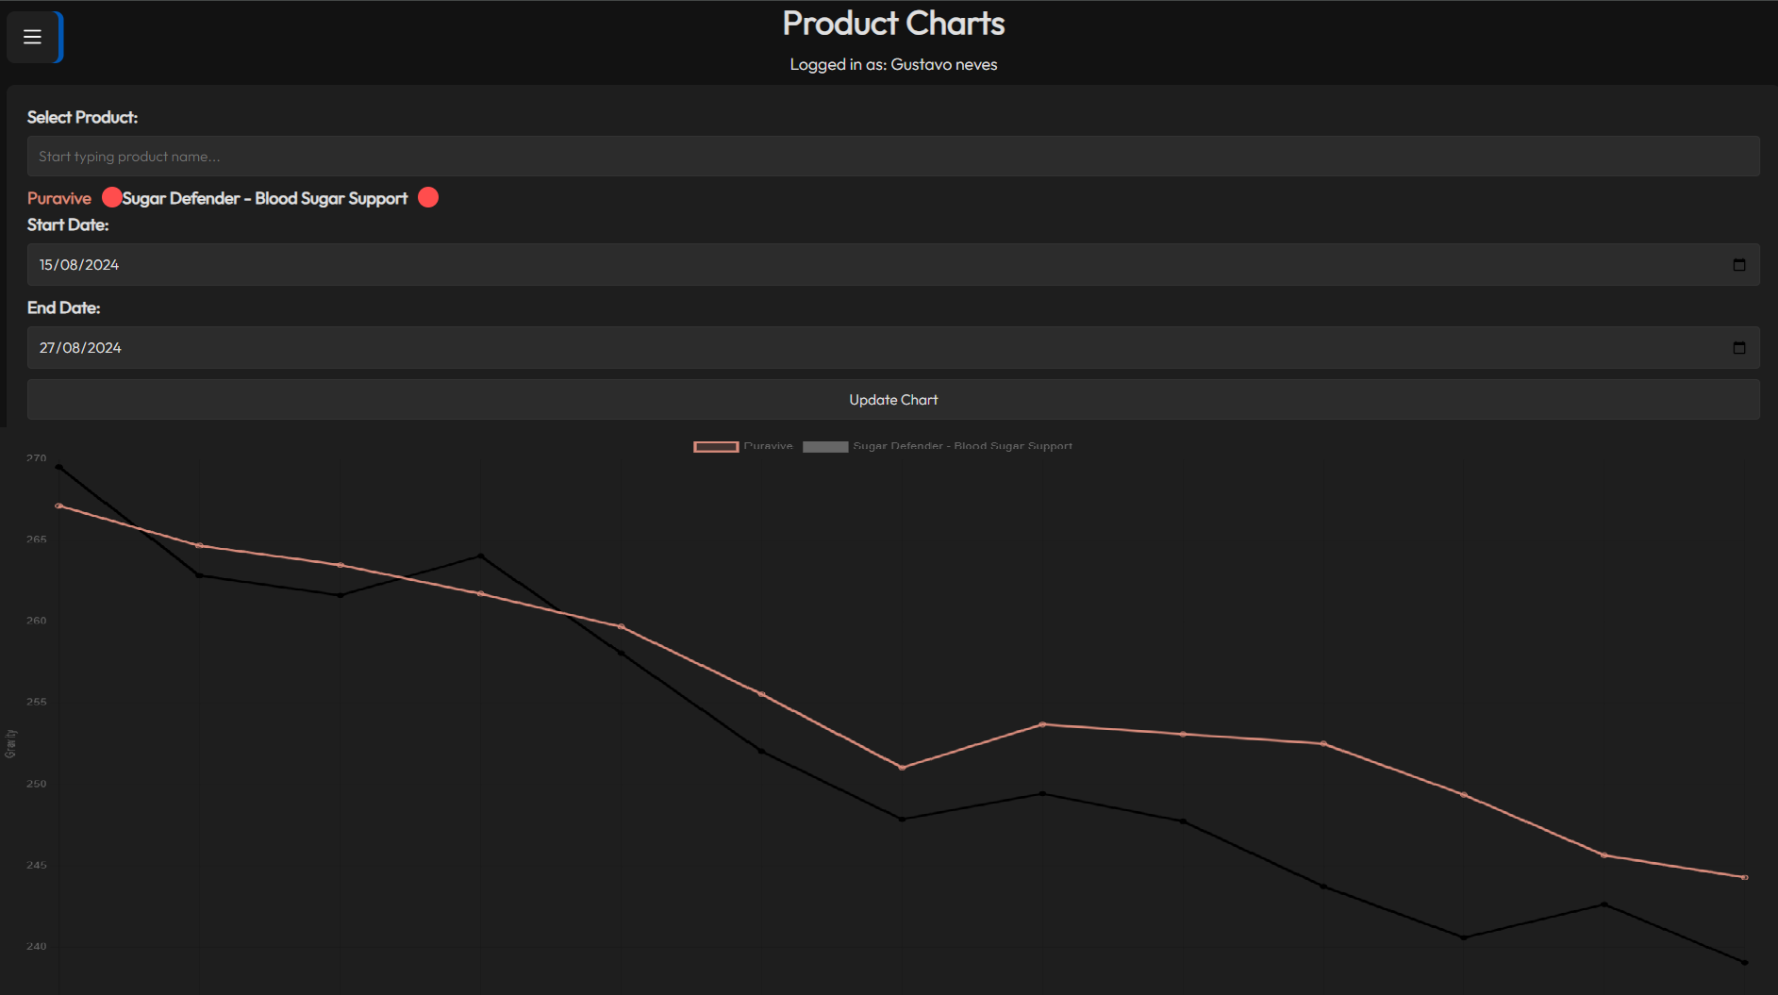Click the product name search field
1778x995 pixels.
point(893,157)
